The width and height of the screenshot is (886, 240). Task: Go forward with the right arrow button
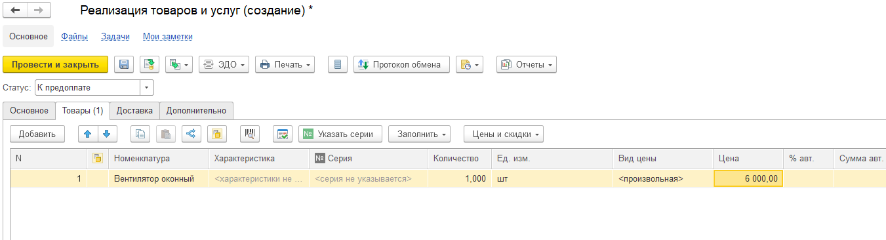point(39,10)
